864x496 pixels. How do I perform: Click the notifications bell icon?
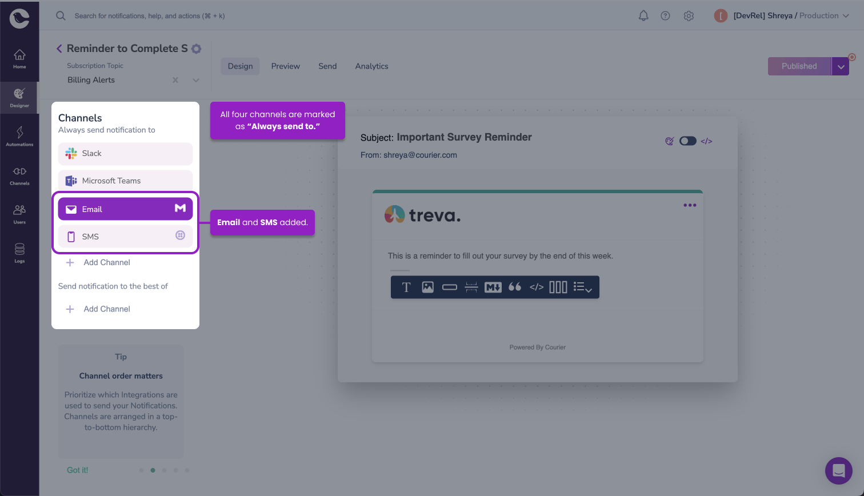point(643,16)
